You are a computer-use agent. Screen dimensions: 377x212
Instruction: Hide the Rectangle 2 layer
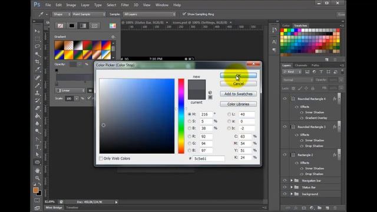[285, 155]
